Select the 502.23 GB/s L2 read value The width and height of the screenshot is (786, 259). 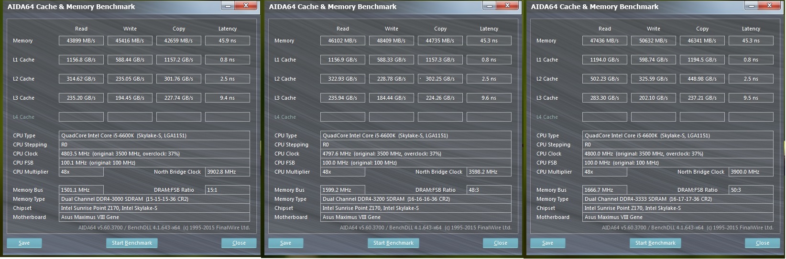click(605, 79)
